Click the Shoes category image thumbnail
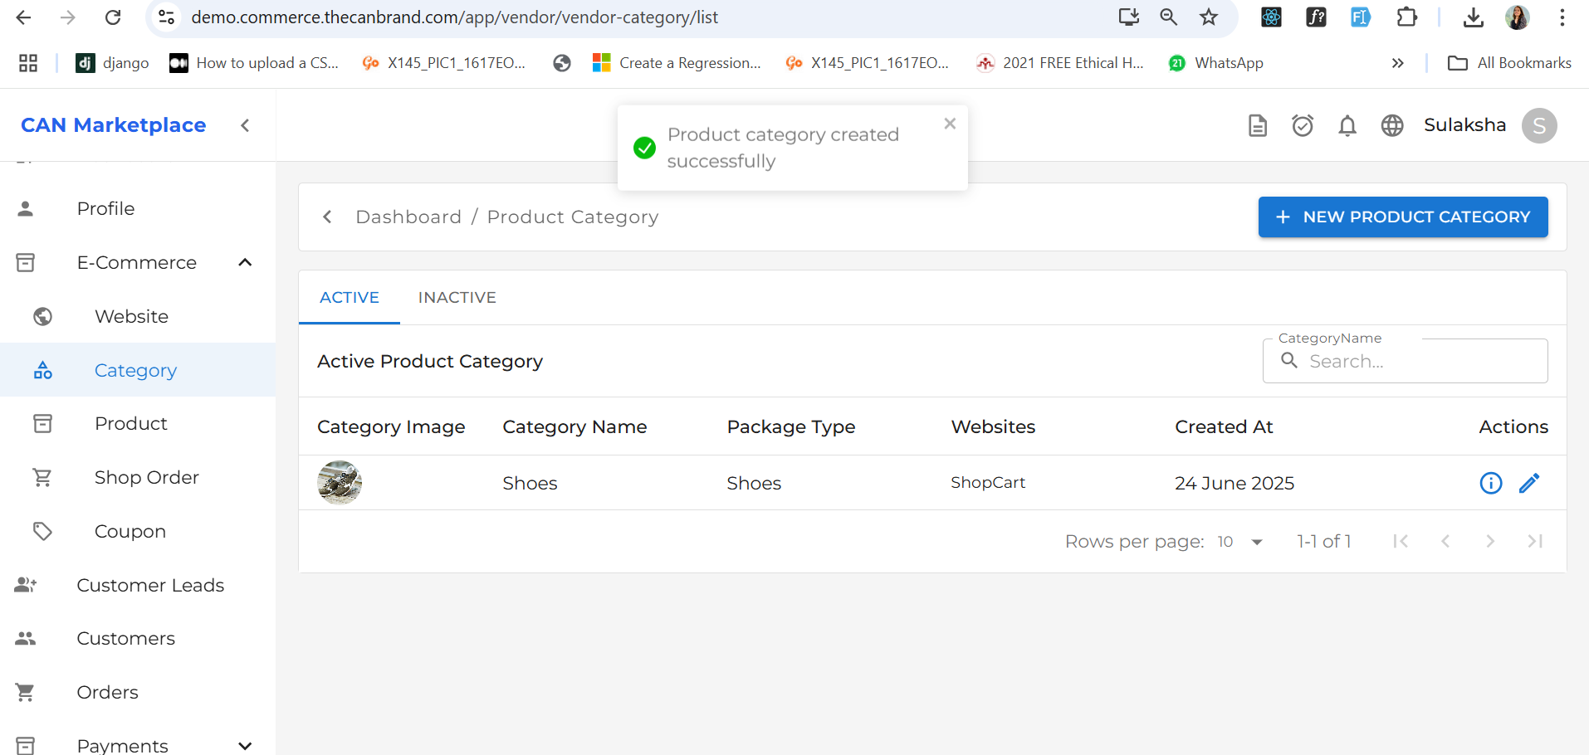The width and height of the screenshot is (1589, 755). click(340, 482)
